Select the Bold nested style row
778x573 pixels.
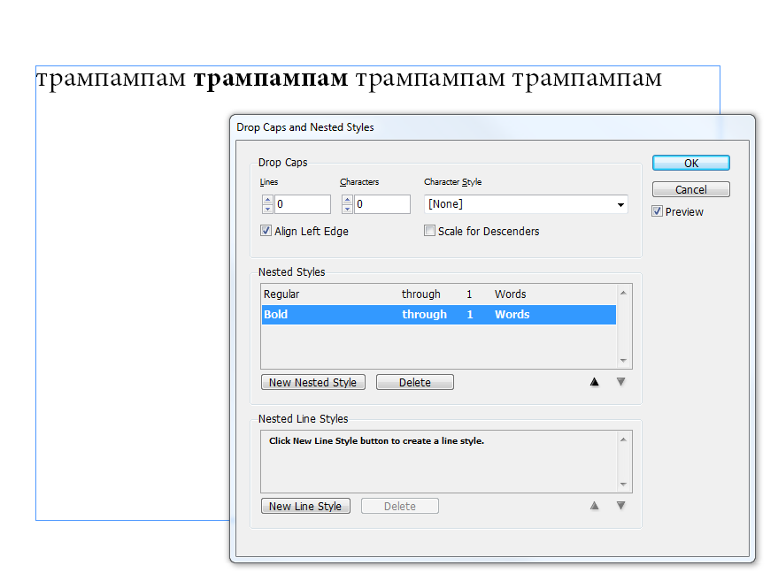(439, 315)
